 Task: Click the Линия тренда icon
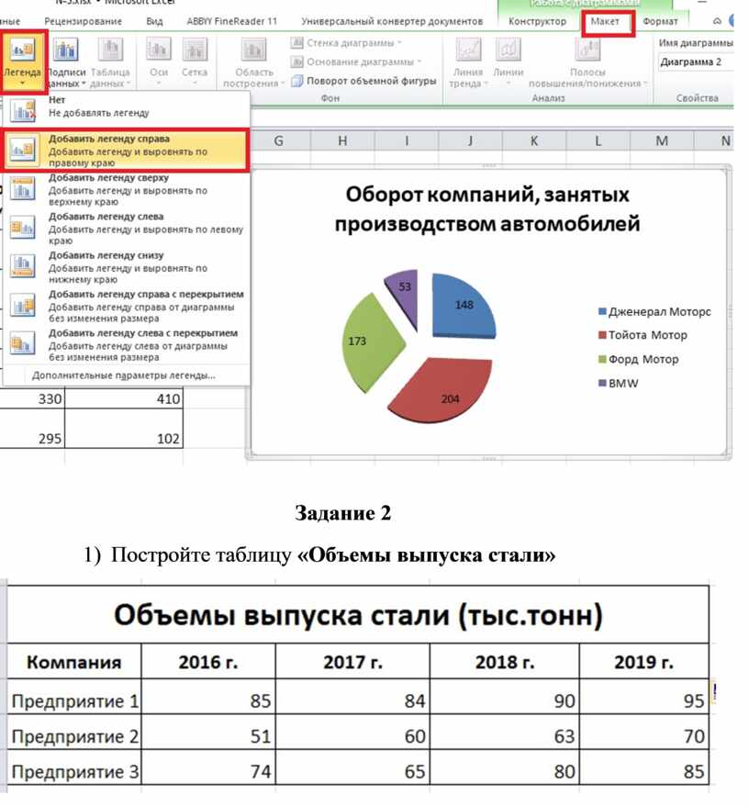click(468, 50)
